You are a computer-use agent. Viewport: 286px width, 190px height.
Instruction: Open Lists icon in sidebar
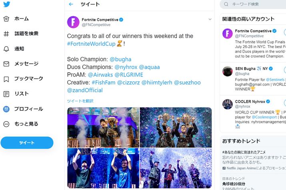click(x=6, y=94)
